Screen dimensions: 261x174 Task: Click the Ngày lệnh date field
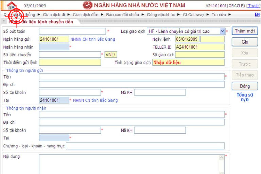[187, 39]
